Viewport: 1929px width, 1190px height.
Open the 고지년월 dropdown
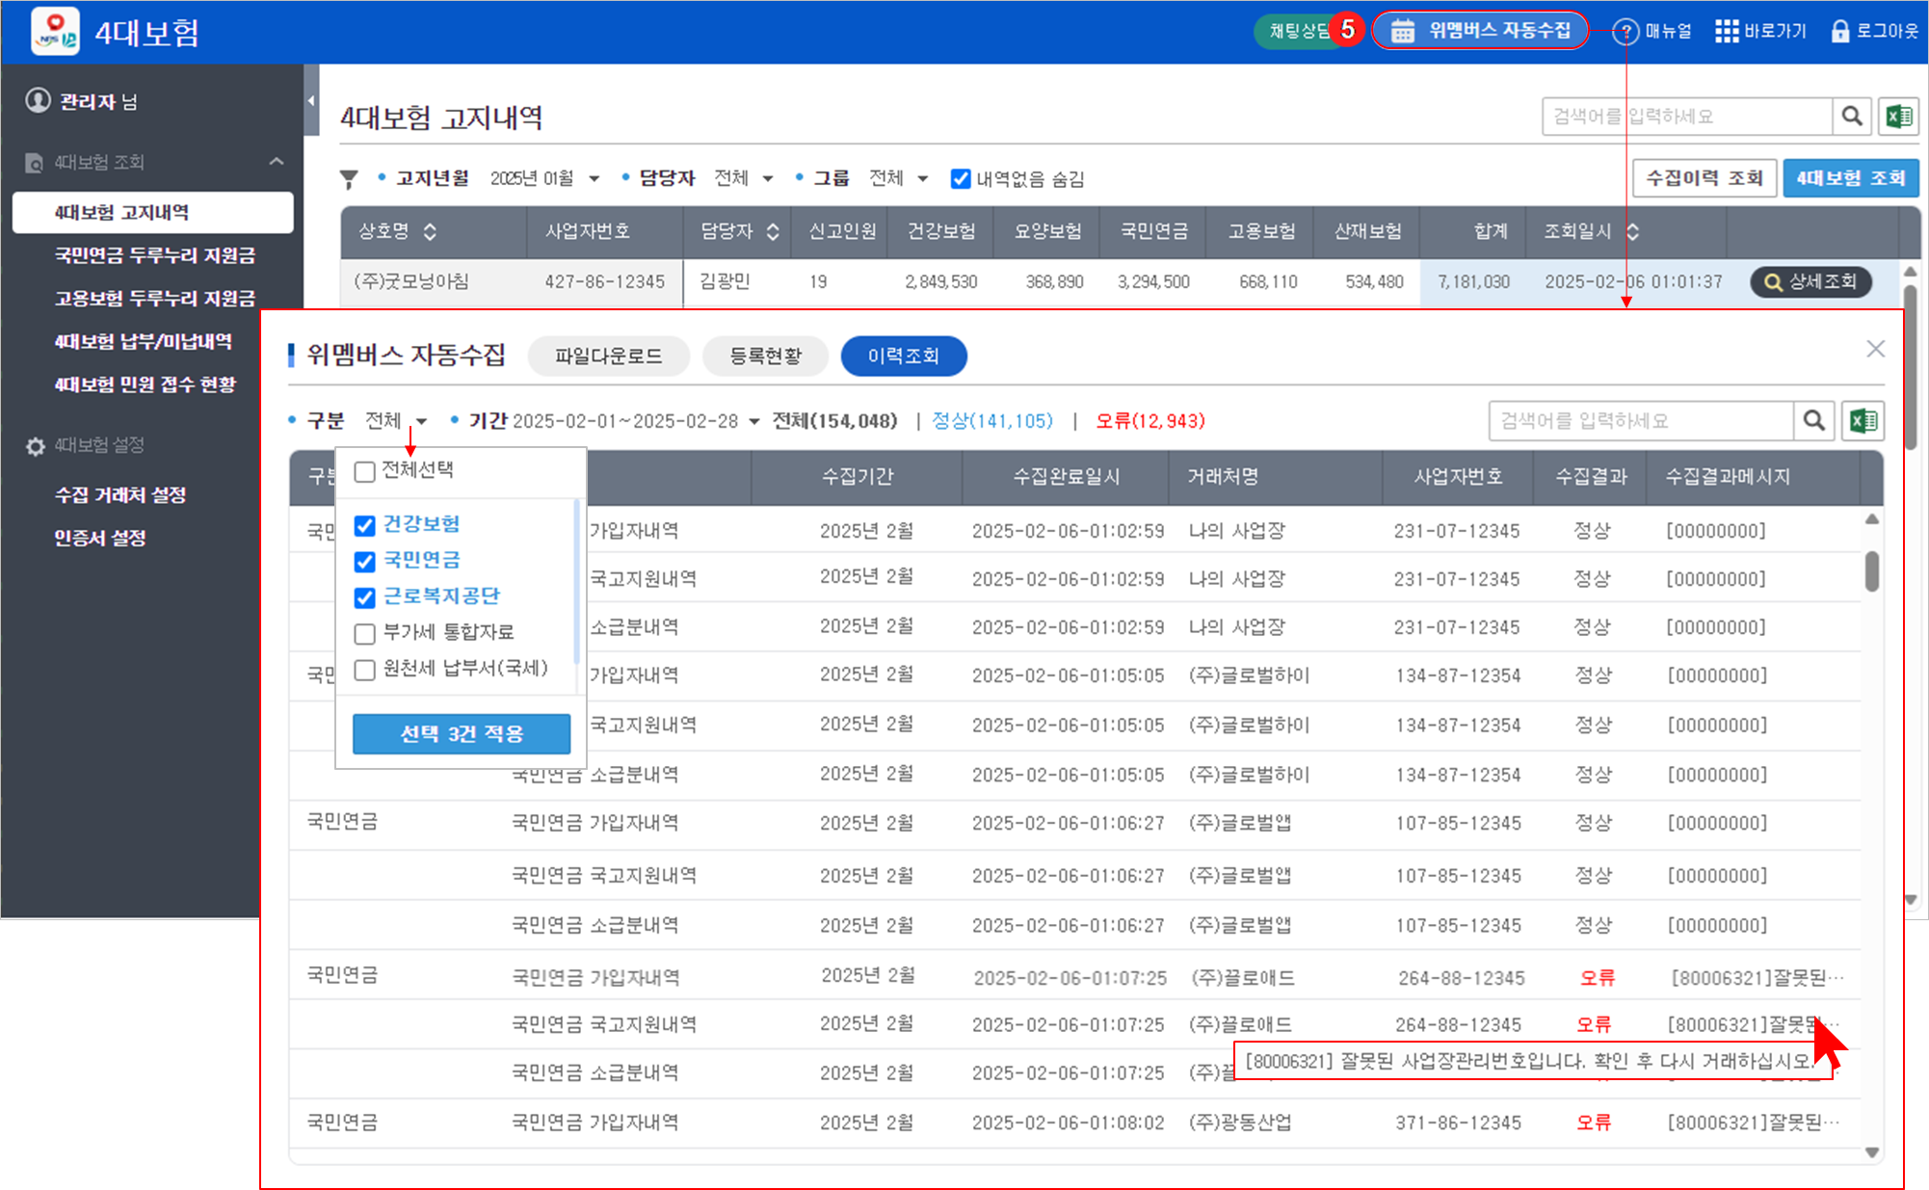pos(594,179)
